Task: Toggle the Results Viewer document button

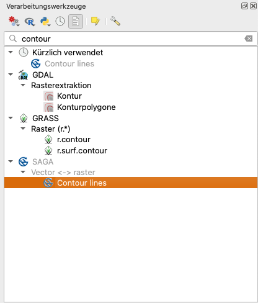Action: pyautogui.click(x=76, y=21)
